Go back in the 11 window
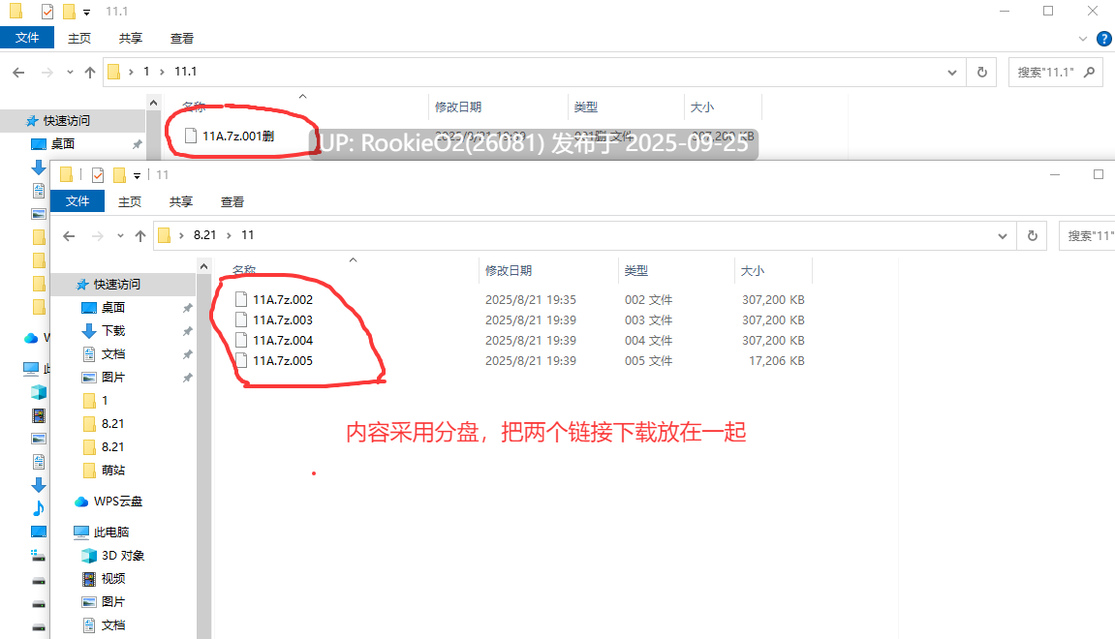This screenshot has width=1115, height=639. (69, 236)
